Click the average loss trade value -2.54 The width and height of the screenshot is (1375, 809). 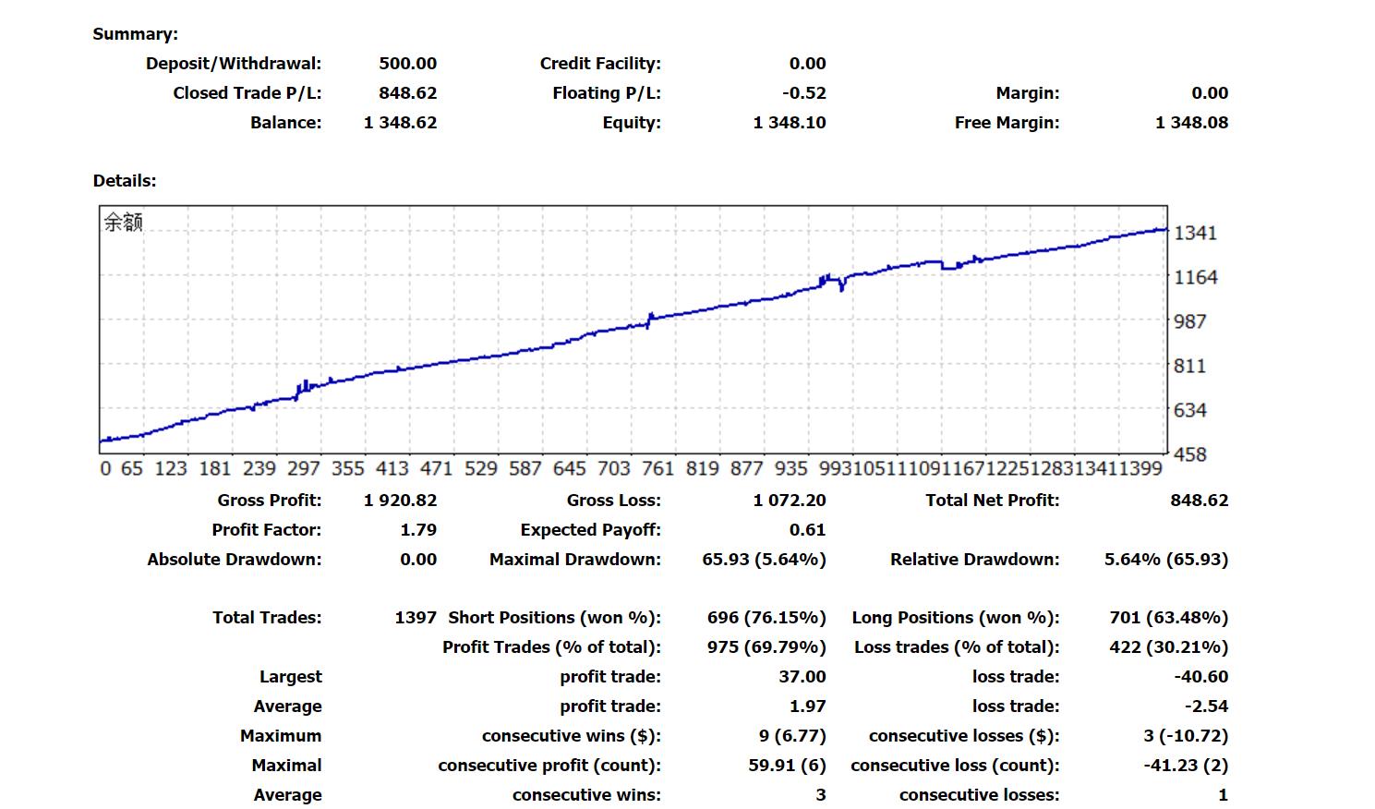click(1206, 706)
